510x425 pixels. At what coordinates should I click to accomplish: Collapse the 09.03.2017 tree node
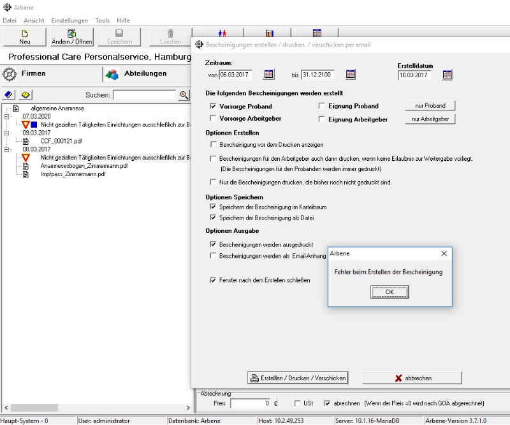(x=6, y=133)
